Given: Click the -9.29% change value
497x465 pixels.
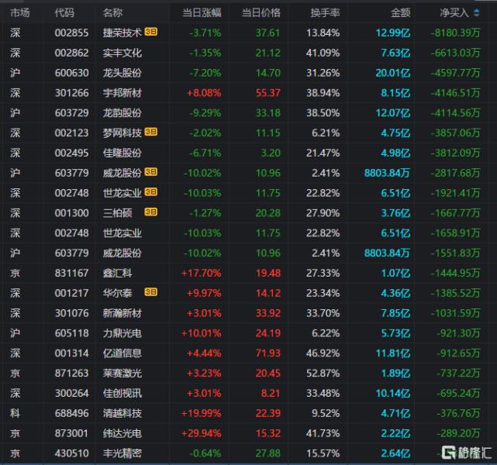Looking at the screenshot, I should [205, 113].
